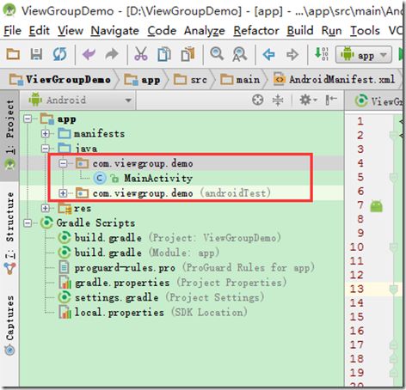Image resolution: width=406 pixels, height=390 pixels.
Task: Click the Find magnifier icon
Action: 217,53
